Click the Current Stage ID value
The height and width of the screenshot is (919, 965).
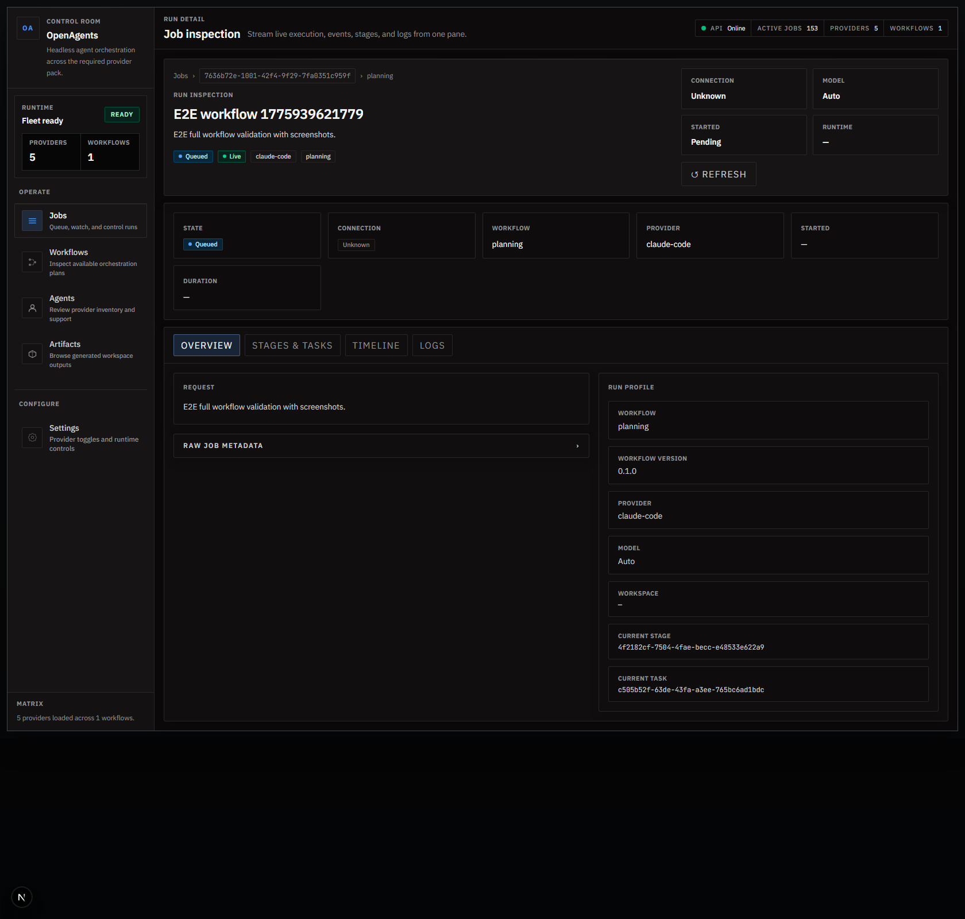point(691,647)
